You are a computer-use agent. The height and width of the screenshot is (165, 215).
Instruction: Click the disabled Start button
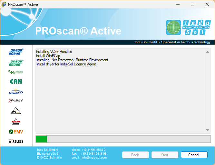[165, 155]
